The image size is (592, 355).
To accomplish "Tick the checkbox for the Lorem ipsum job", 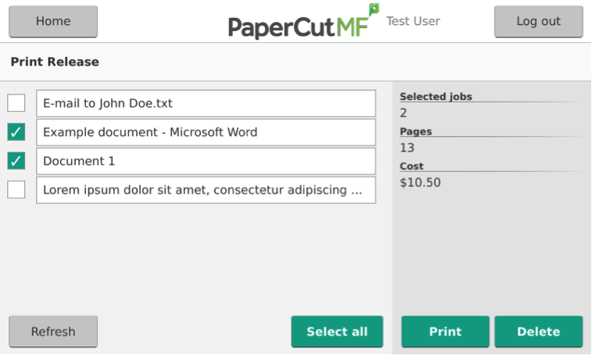I will coord(16,189).
